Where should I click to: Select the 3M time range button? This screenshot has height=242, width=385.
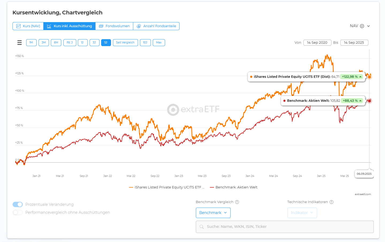(x=44, y=43)
